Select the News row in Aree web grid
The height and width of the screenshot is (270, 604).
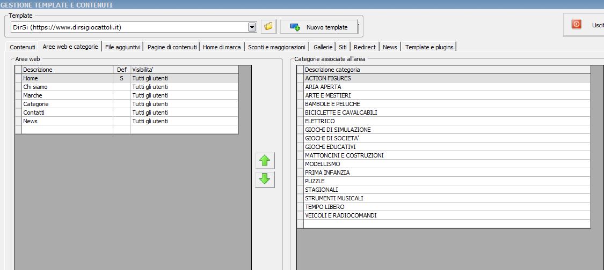click(127, 121)
